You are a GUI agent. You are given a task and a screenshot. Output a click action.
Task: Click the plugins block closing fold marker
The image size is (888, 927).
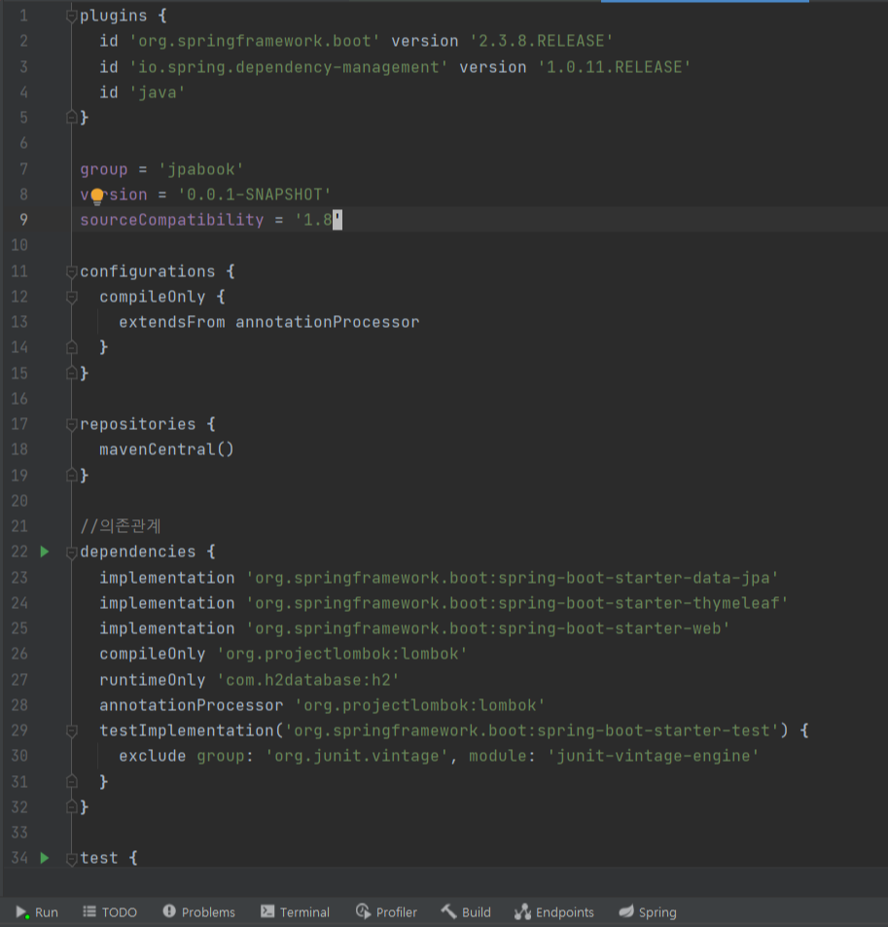coord(72,118)
